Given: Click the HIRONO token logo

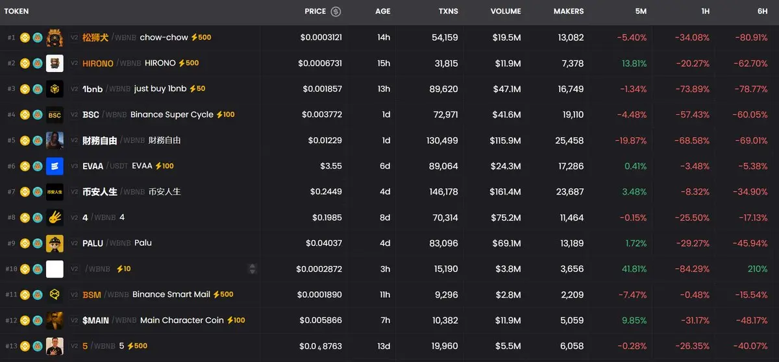Looking at the screenshot, I should [55, 64].
